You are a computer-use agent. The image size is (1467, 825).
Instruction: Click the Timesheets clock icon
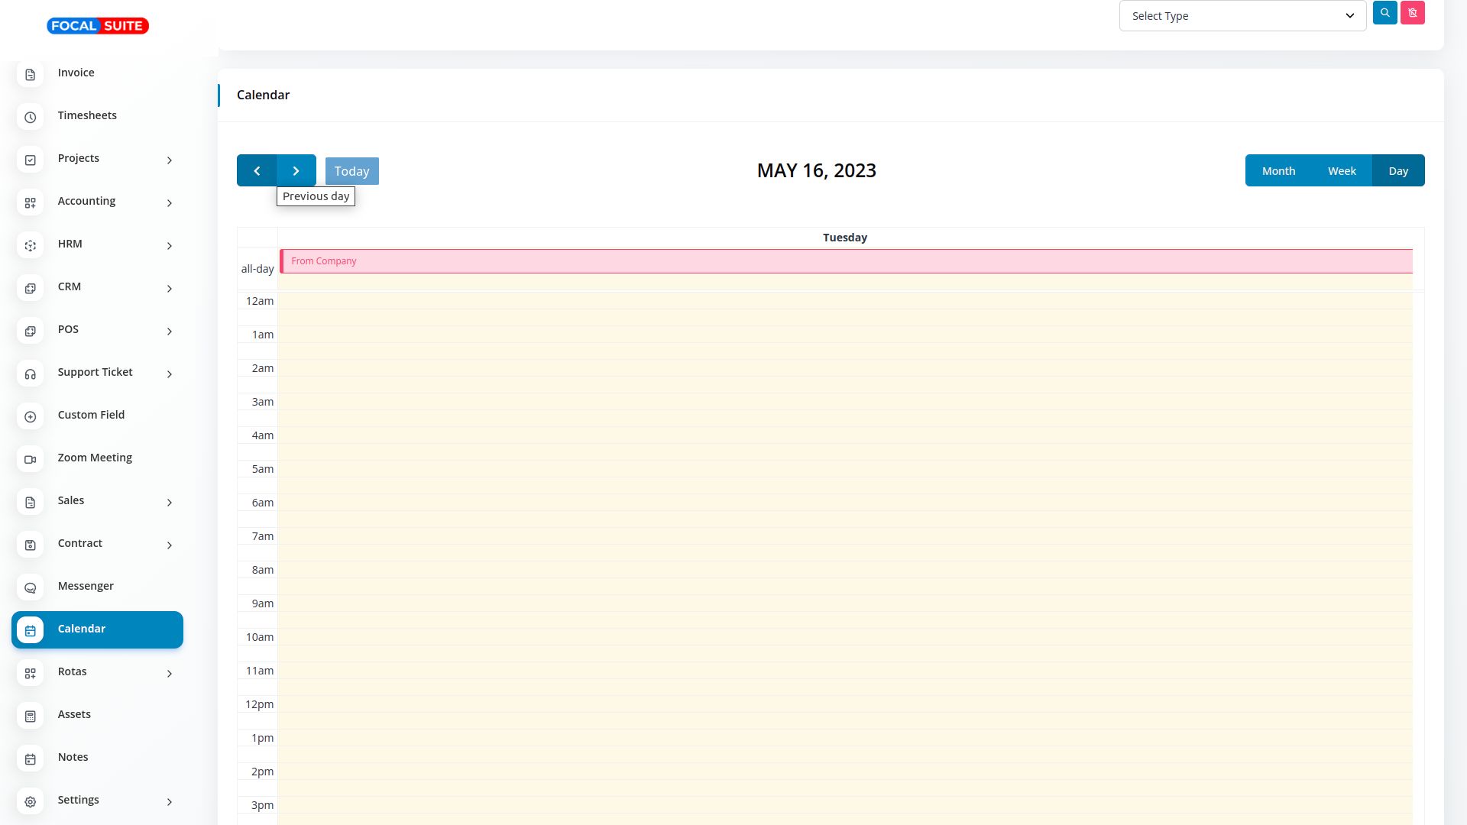point(31,117)
